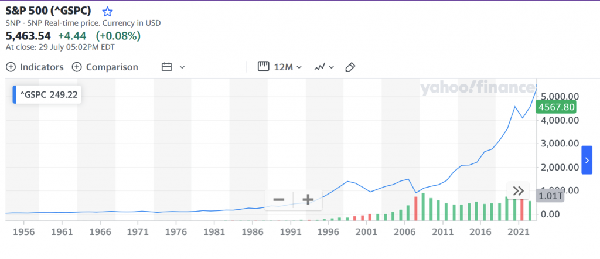Click the Indicators plus icon
Screen dimensions: 600x259
[11, 67]
